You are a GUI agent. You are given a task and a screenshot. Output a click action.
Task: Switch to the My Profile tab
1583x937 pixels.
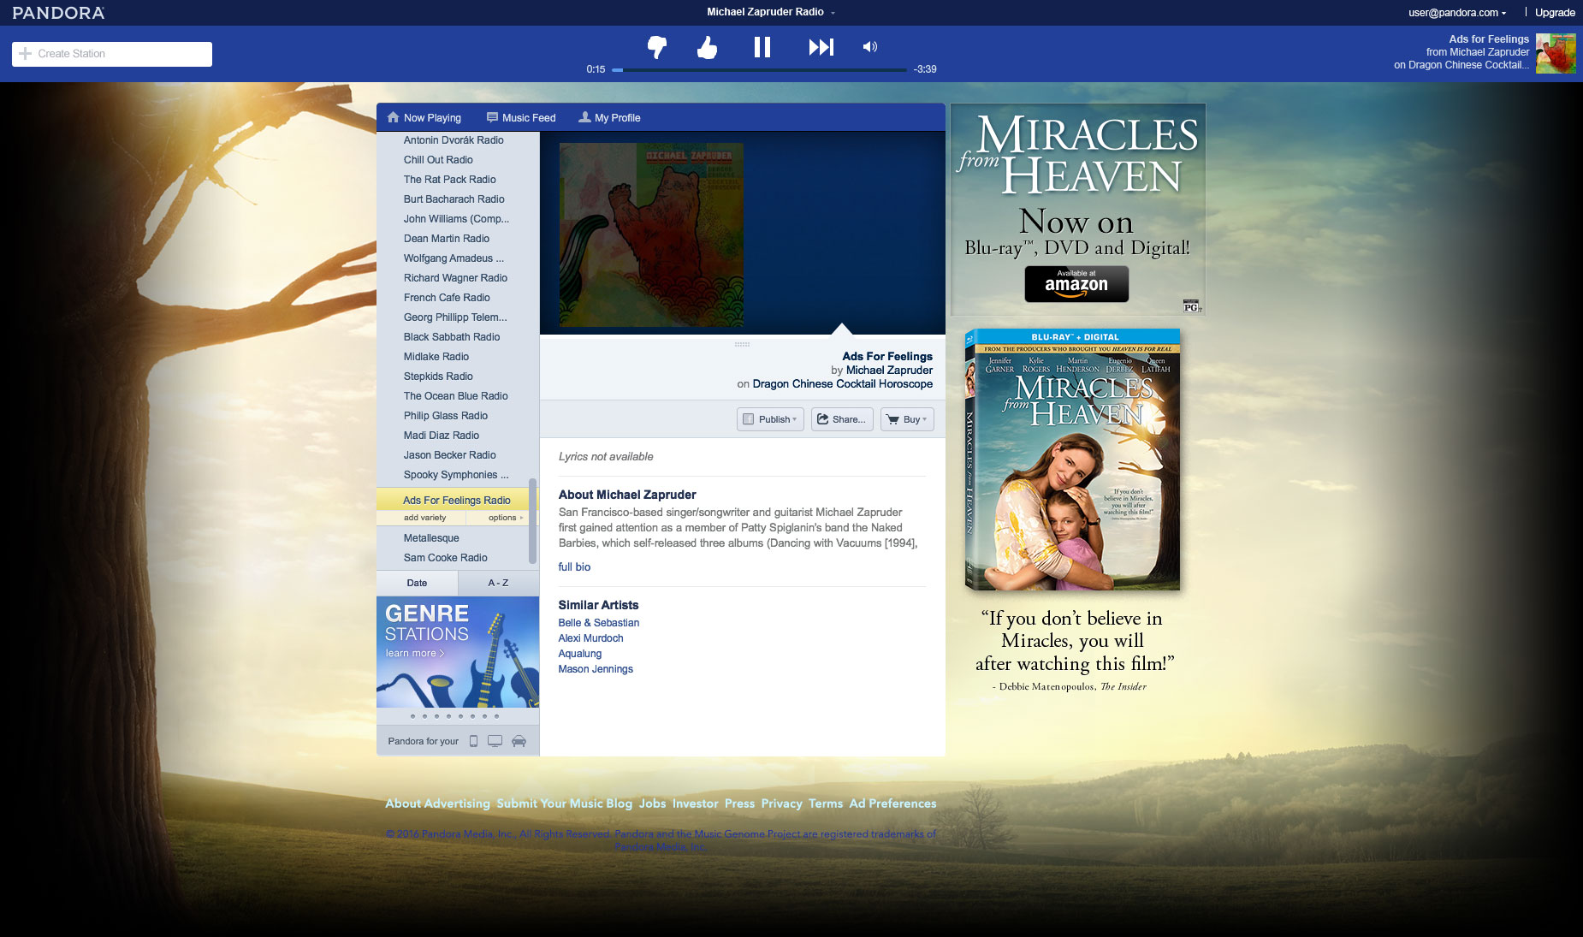[x=609, y=117]
